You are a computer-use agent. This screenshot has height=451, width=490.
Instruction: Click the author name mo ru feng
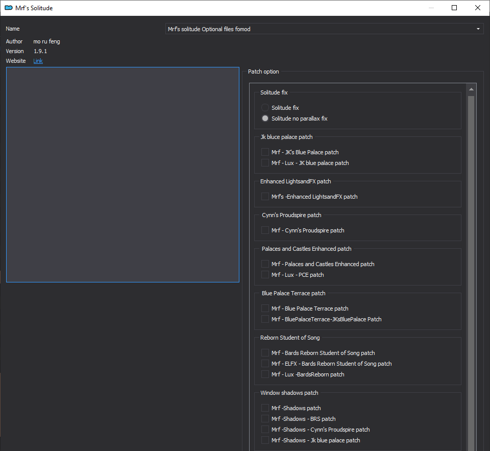(x=46, y=41)
